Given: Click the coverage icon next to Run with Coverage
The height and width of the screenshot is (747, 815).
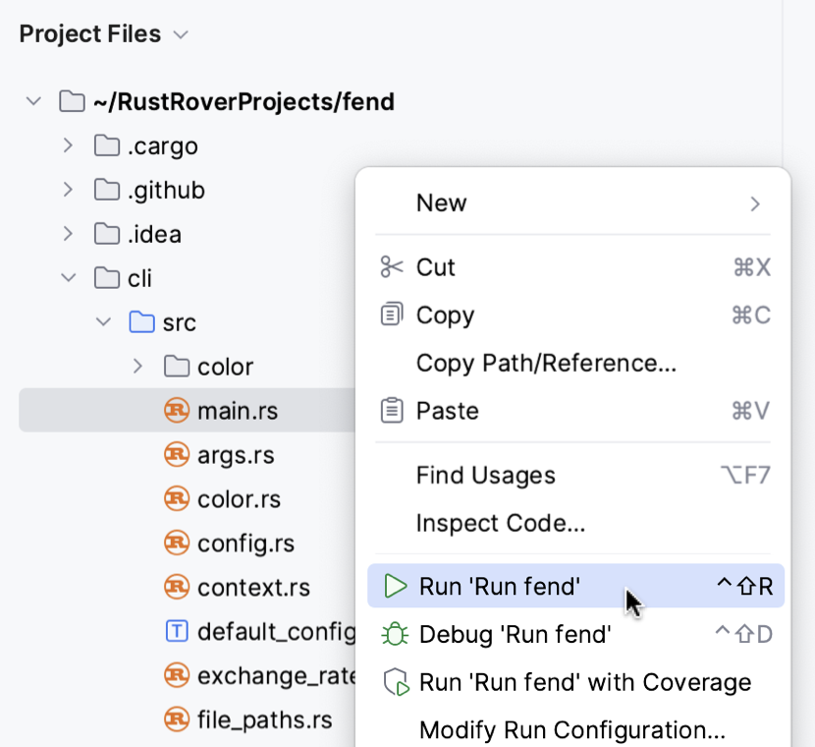Looking at the screenshot, I should tap(395, 681).
